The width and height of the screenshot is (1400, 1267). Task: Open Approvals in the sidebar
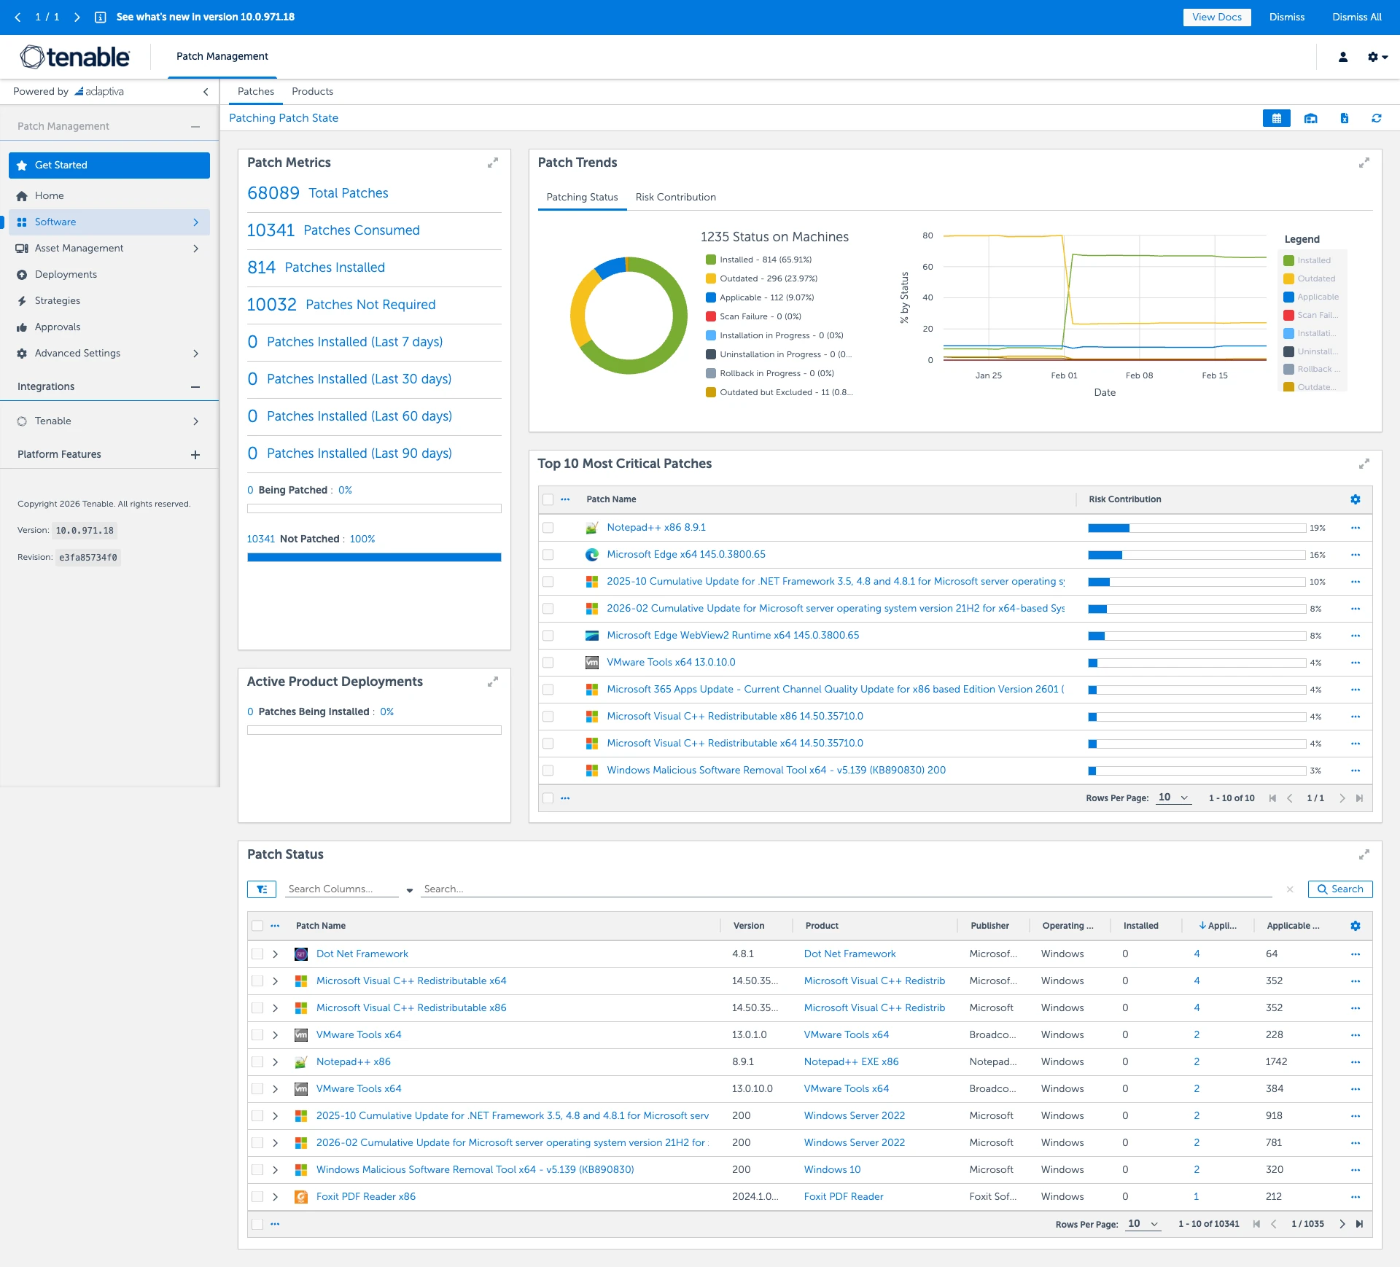coord(58,327)
